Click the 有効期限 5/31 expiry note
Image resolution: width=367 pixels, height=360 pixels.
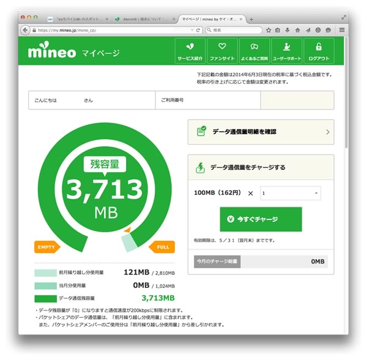click(234, 240)
